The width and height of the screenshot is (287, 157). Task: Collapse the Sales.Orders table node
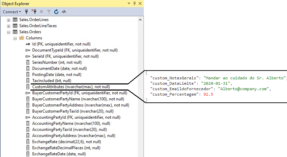click(8, 32)
